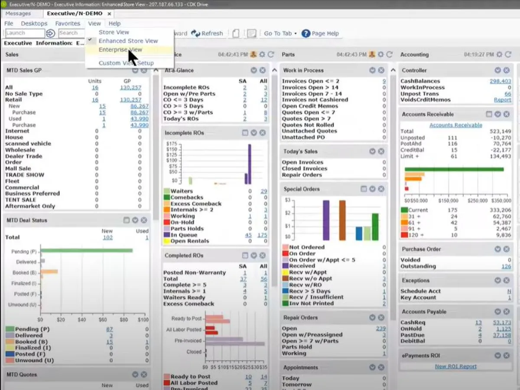
Task: Open the Parts section settings gear
Action: click(380, 55)
